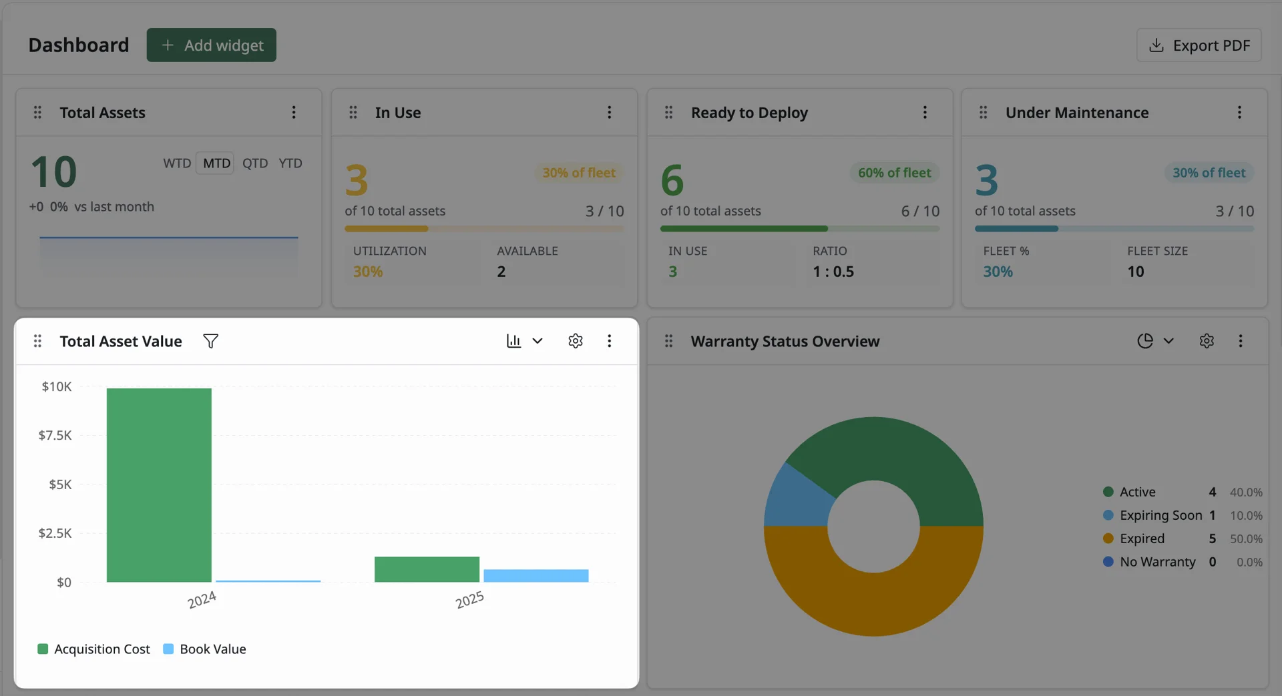Select the QTD period option
1282x696 pixels.
coord(255,163)
